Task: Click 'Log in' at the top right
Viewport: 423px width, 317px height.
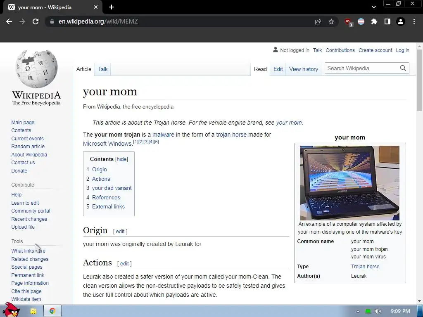Action: (x=402, y=50)
